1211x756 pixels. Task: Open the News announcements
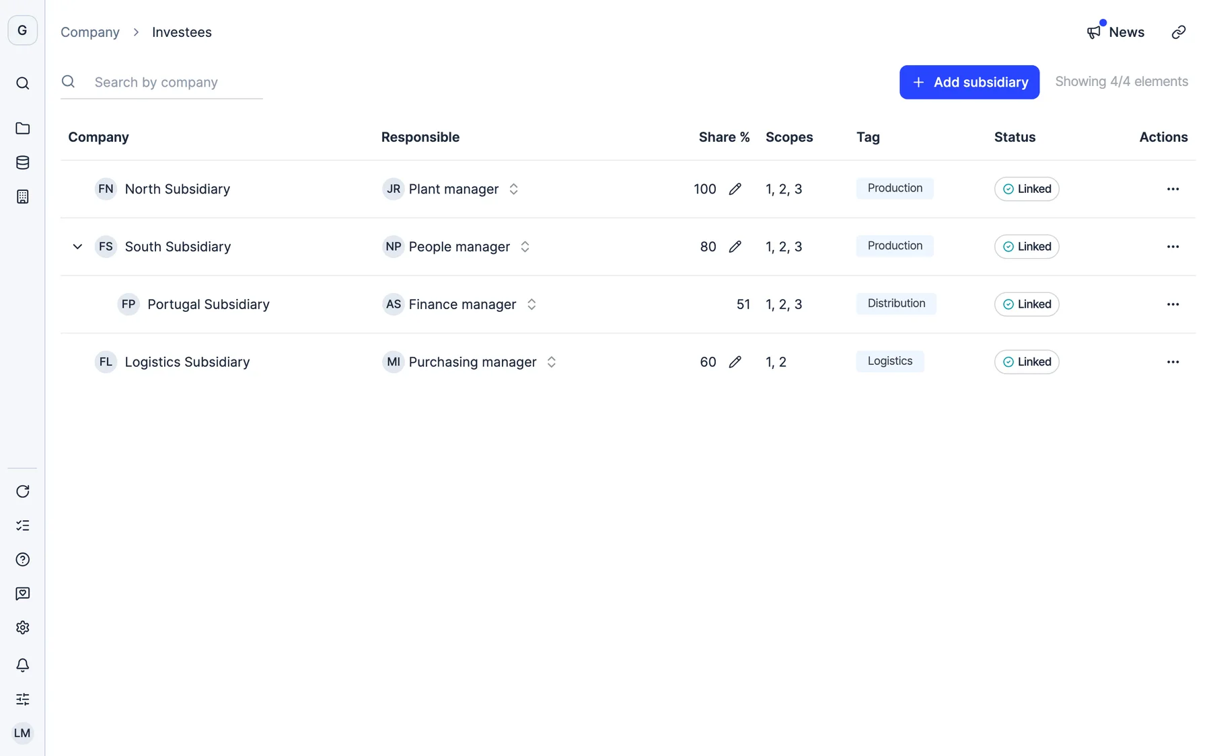tap(1115, 32)
